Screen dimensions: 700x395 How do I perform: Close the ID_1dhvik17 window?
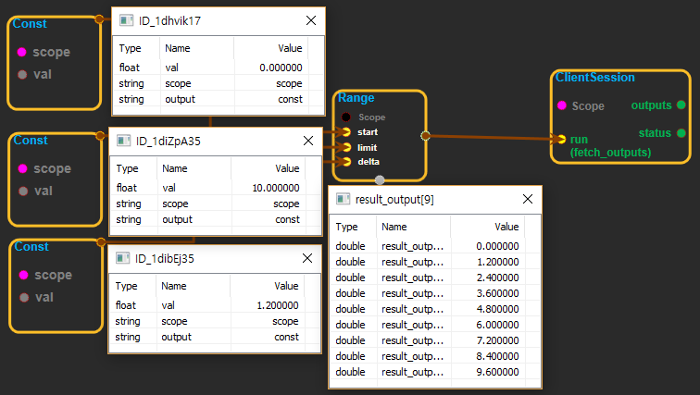(310, 19)
